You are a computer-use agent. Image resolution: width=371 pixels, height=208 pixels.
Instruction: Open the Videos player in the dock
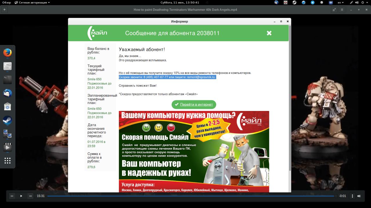point(8,147)
